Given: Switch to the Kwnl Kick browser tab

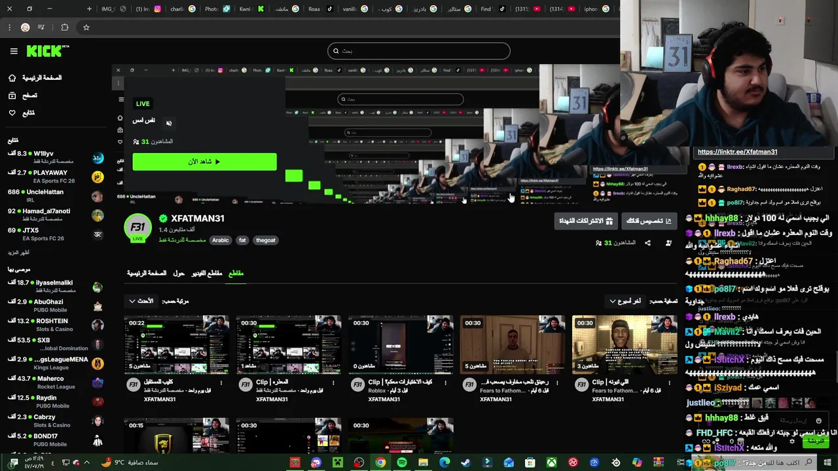Looking at the screenshot, I should 252,9.
